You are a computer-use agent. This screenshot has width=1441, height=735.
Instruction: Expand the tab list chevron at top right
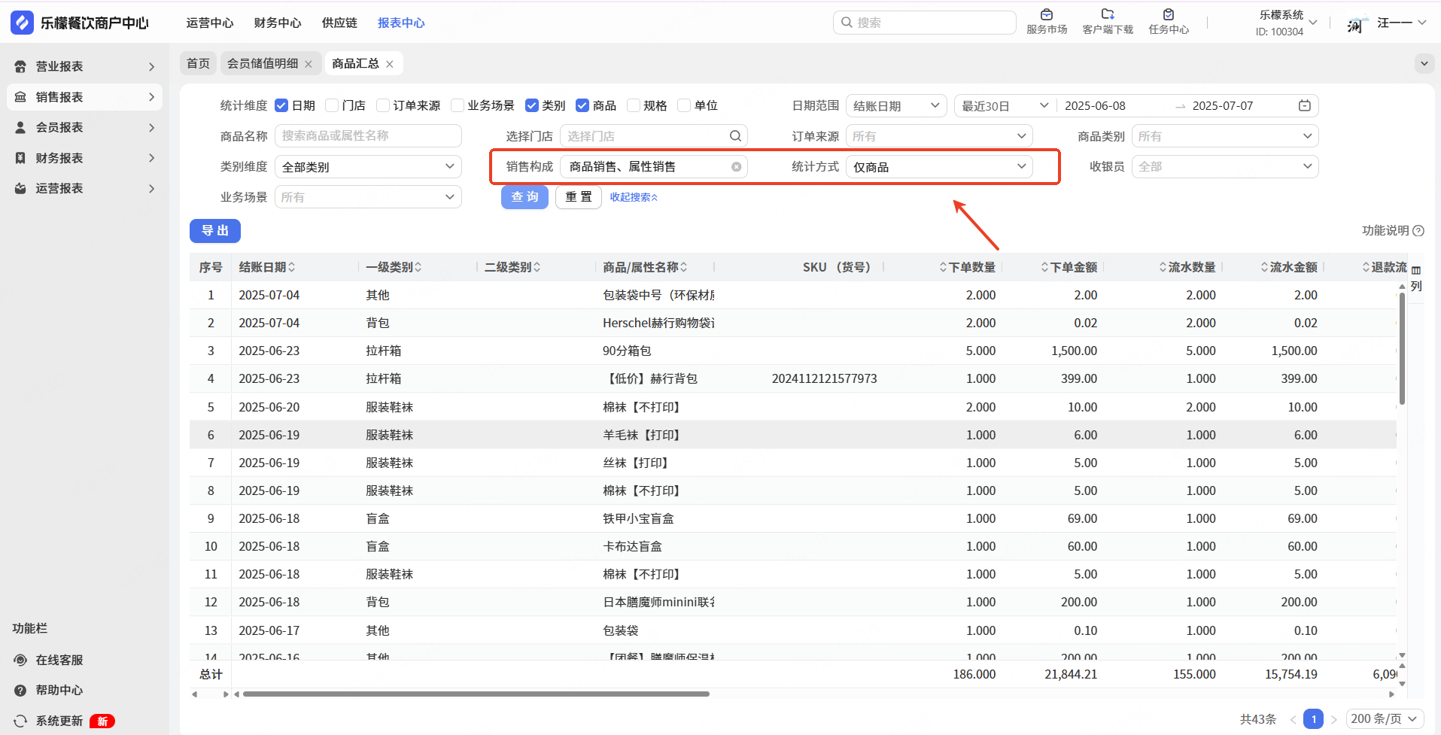[1424, 64]
